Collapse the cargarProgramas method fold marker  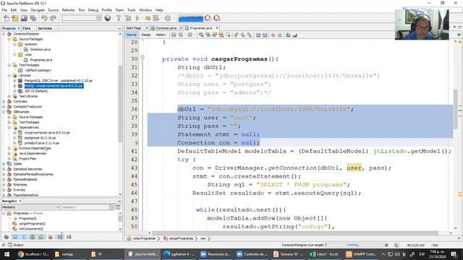[x=143, y=58]
